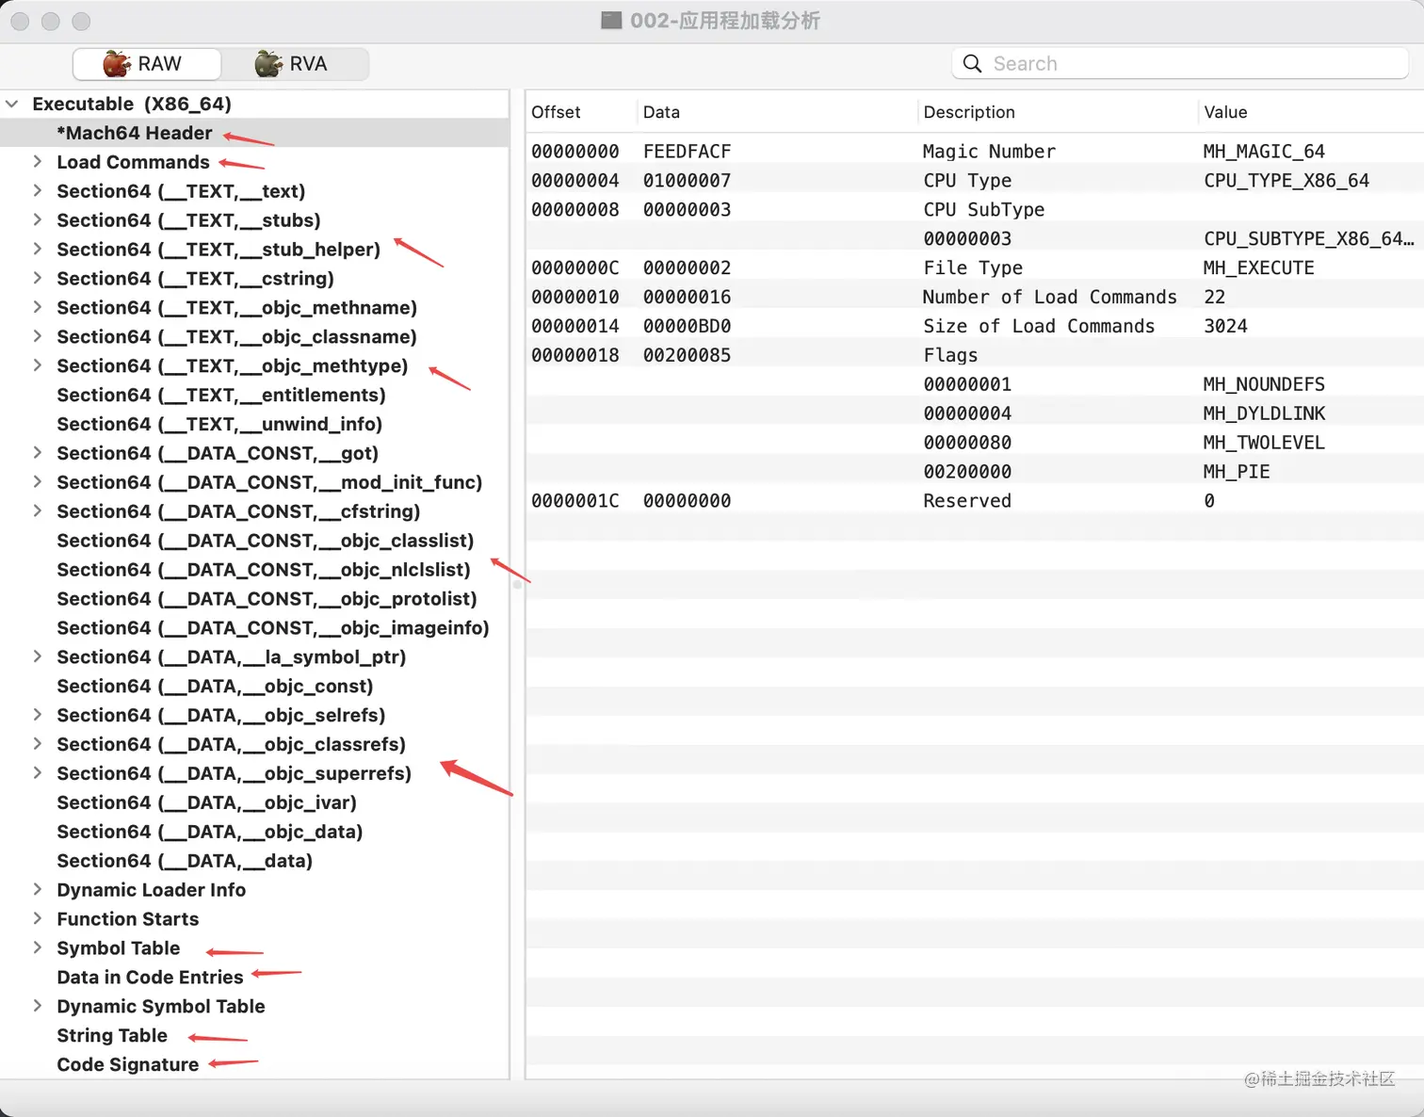
Task: Expand the Symbol Table node
Action: pyautogui.click(x=37, y=948)
